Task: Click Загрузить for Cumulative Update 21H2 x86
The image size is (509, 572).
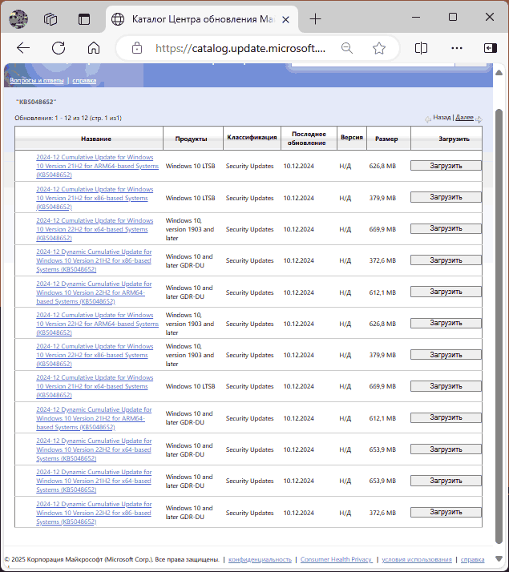Action: click(x=446, y=197)
